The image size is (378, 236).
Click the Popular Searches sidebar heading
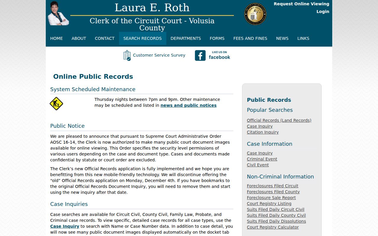(x=270, y=110)
